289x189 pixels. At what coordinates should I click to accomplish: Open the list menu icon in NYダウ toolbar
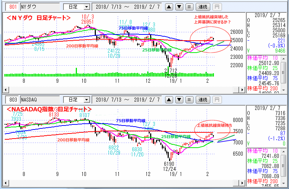tap(189, 7)
